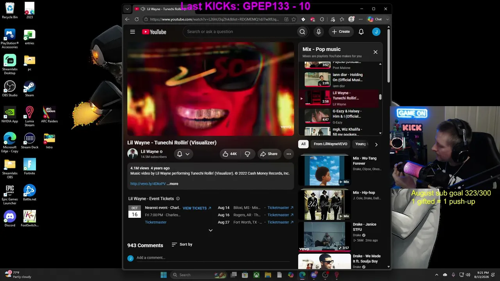Click the VIEW TICKETS link
Image resolution: width=500 pixels, height=281 pixels.
[197, 208]
